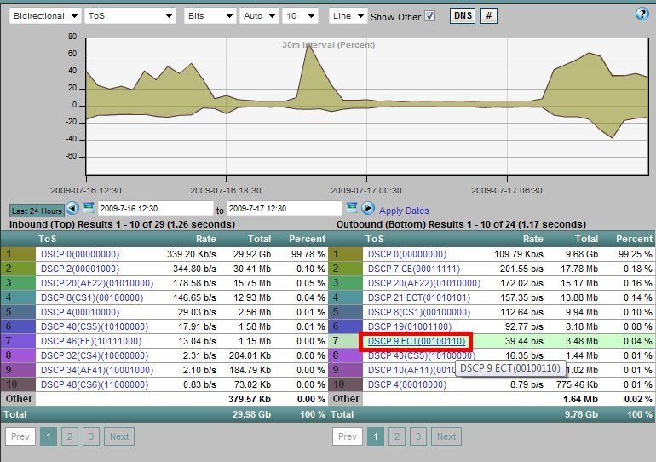Go to inbound results page 2
This screenshot has width=656, height=462.
(70, 436)
